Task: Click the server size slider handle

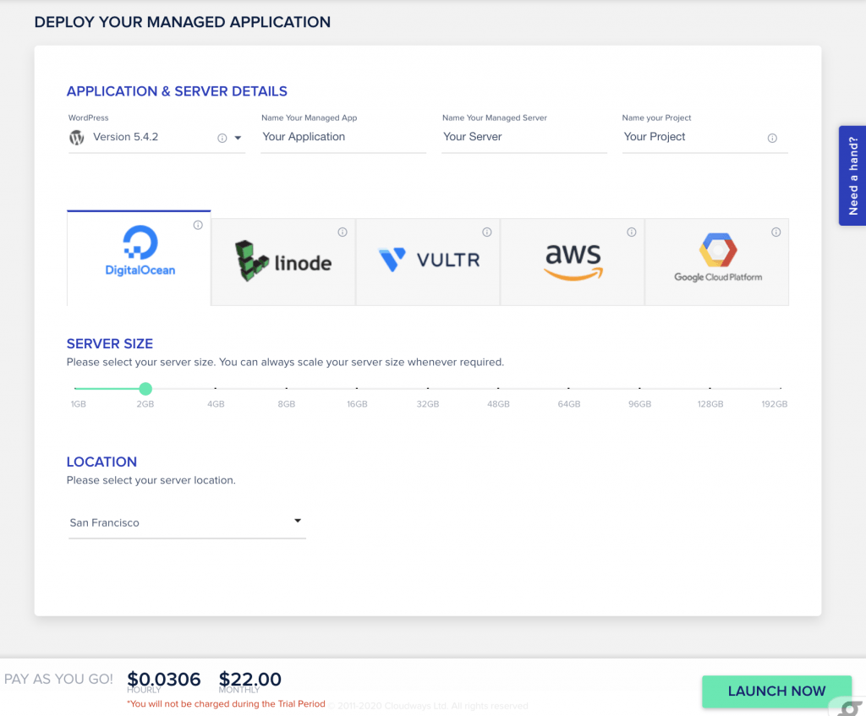Action: 145,389
